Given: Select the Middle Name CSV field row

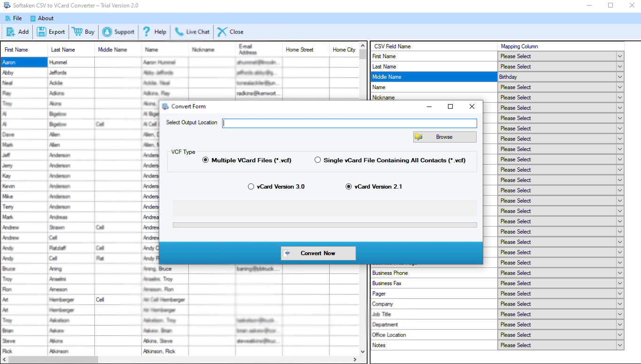Looking at the screenshot, I should (434, 77).
